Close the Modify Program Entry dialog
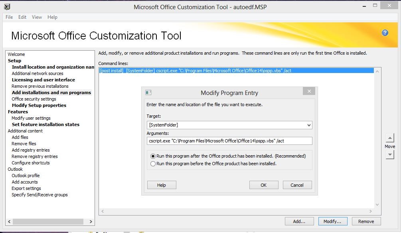401x233 pixels. 309,91
